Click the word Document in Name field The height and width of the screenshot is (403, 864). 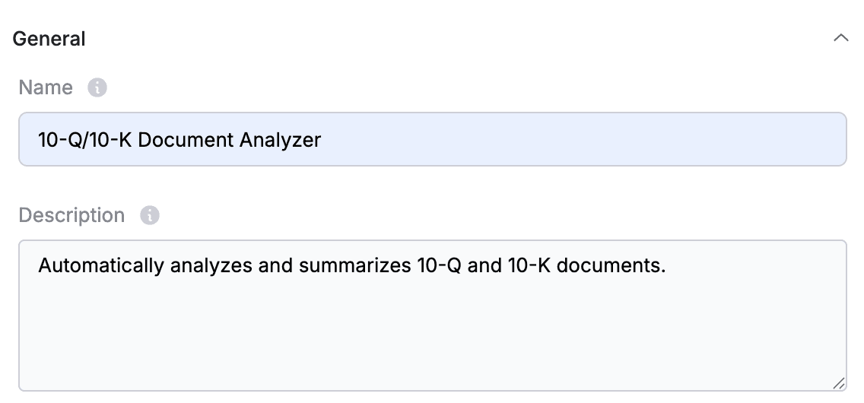tap(186, 140)
